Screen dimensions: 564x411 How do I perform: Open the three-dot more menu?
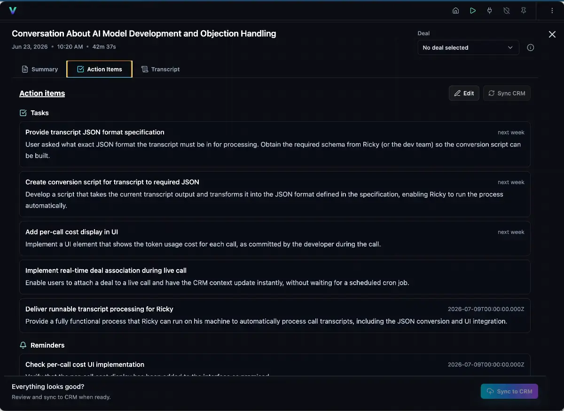(552, 10)
